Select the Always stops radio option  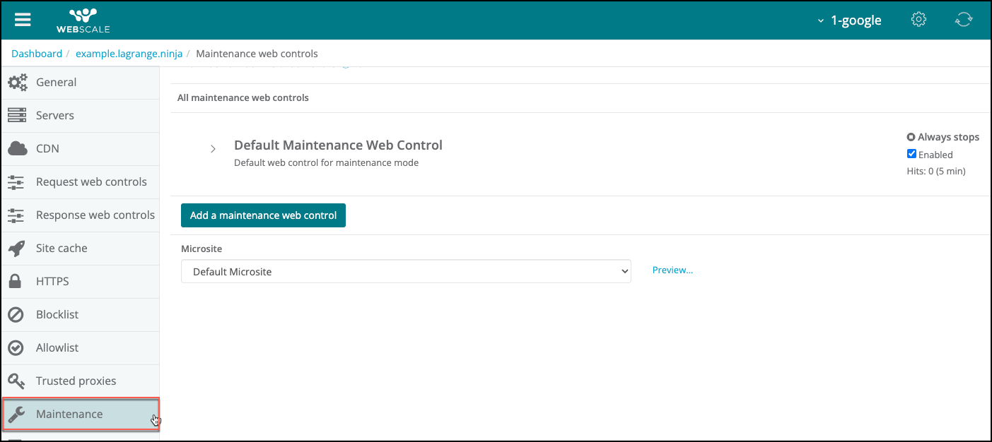(911, 137)
